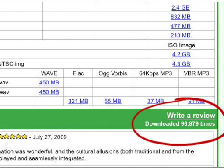Open the 2.4 GB download link

click(181, 8)
